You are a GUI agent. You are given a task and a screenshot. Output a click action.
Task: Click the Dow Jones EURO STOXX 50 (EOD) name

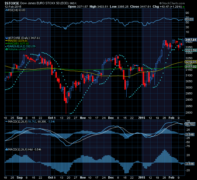click(x=44, y=3)
